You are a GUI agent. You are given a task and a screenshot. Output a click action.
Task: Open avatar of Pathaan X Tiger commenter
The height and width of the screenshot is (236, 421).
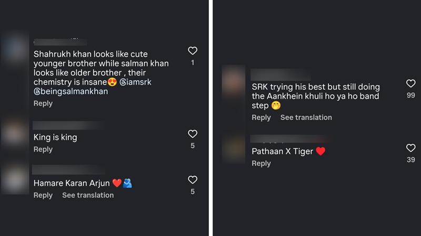[x=233, y=148]
